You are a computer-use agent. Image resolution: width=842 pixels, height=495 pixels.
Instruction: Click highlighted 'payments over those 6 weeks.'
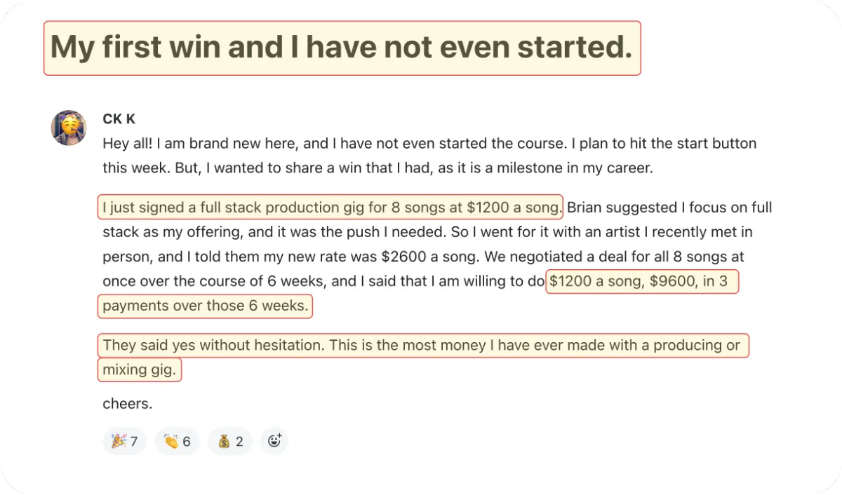[205, 306]
